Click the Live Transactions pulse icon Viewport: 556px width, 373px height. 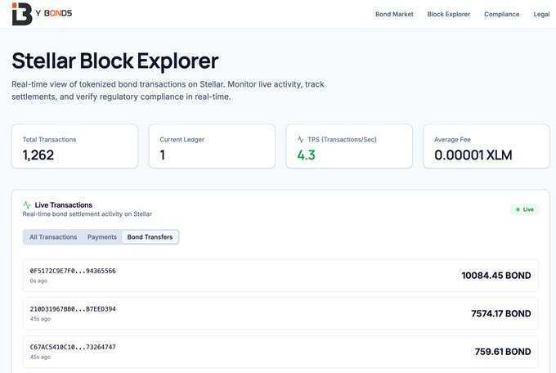(27, 204)
